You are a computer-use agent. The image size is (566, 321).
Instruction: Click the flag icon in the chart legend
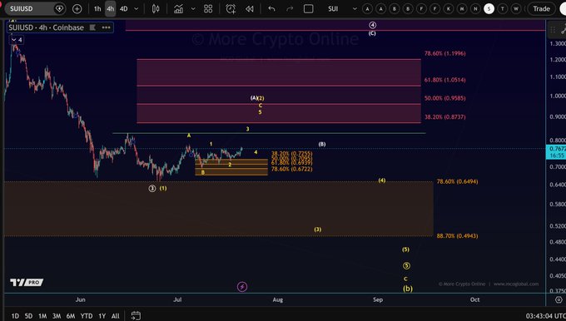tap(92, 27)
